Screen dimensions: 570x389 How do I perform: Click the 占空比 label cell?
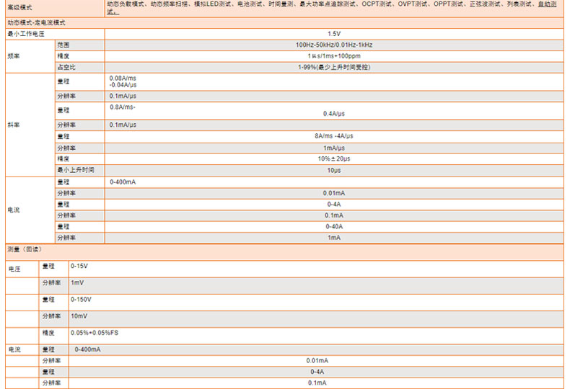tap(66, 67)
